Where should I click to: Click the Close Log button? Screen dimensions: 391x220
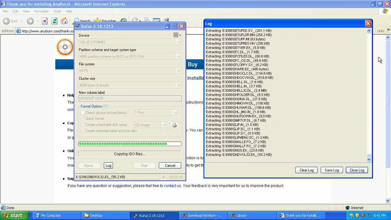tap(357, 170)
